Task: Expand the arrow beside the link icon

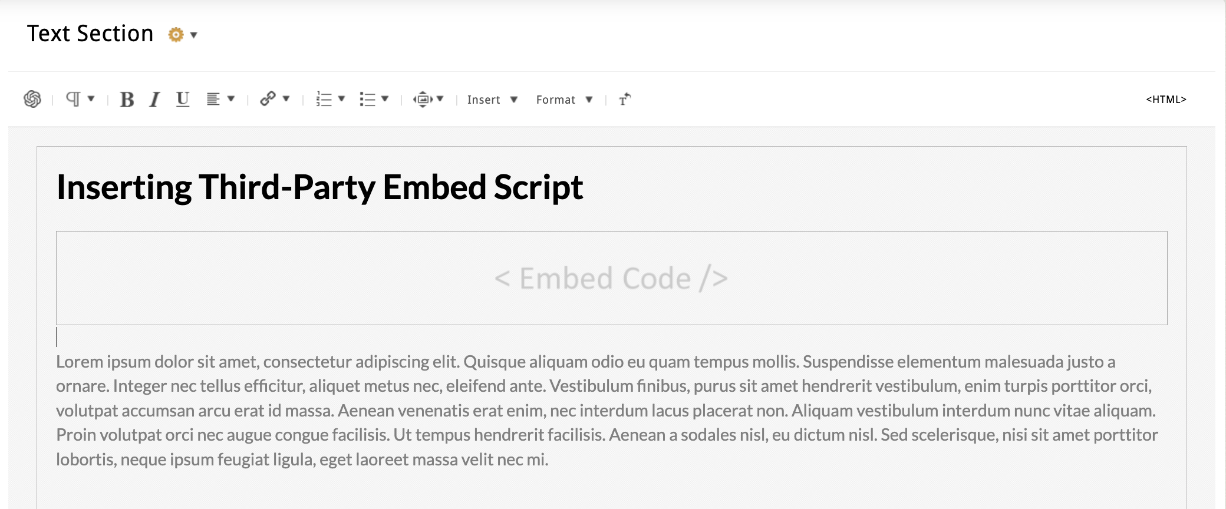Action: click(286, 98)
